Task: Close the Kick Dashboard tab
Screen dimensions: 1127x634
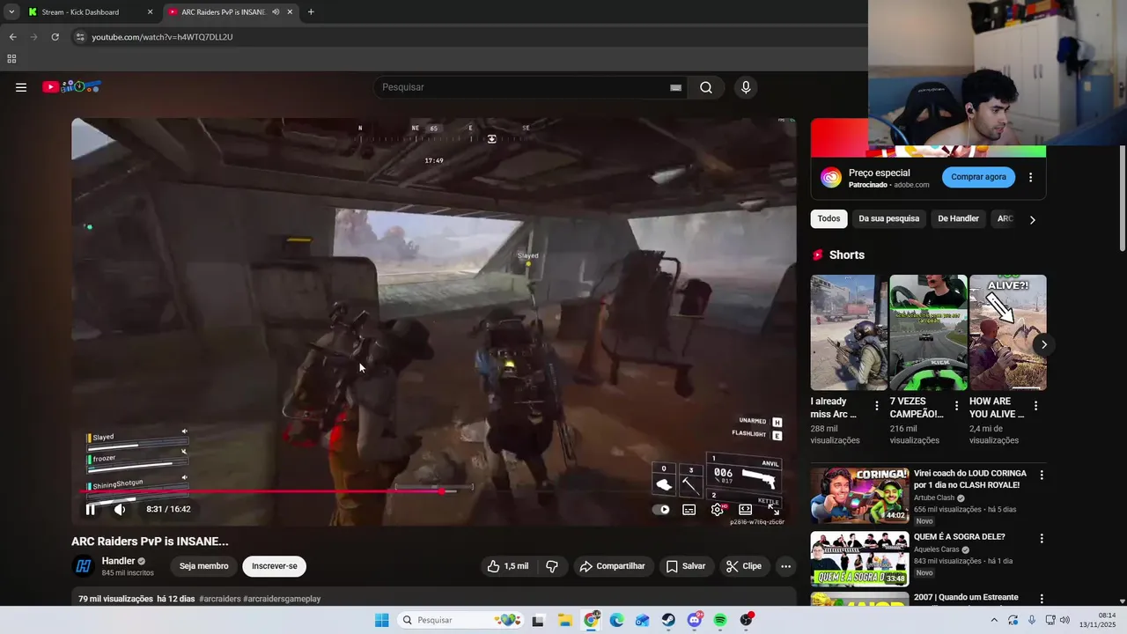Action: tap(150, 12)
